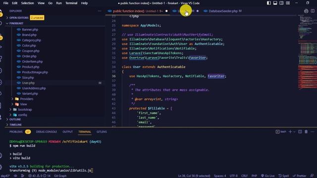Kill terminal with trash icon
This screenshot has height=178, width=317.
[x=306, y=132]
